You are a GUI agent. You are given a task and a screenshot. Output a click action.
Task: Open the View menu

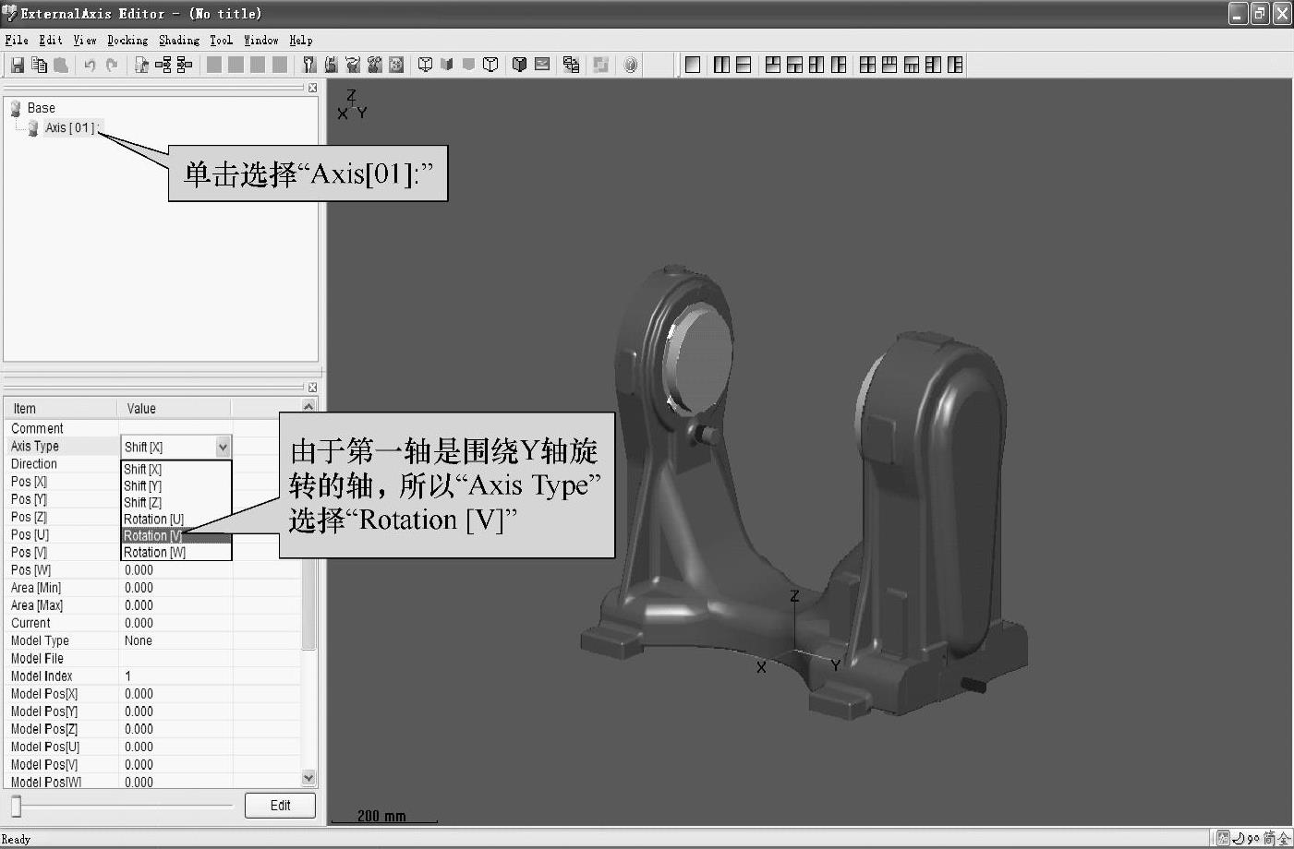[x=85, y=40]
